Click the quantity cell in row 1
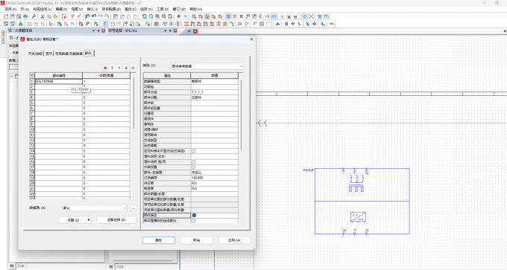Viewport: 507px width, 270px height. [107, 82]
